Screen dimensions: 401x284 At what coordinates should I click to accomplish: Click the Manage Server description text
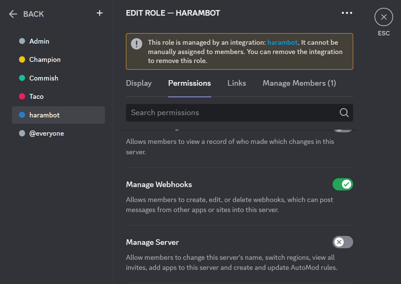click(231, 262)
